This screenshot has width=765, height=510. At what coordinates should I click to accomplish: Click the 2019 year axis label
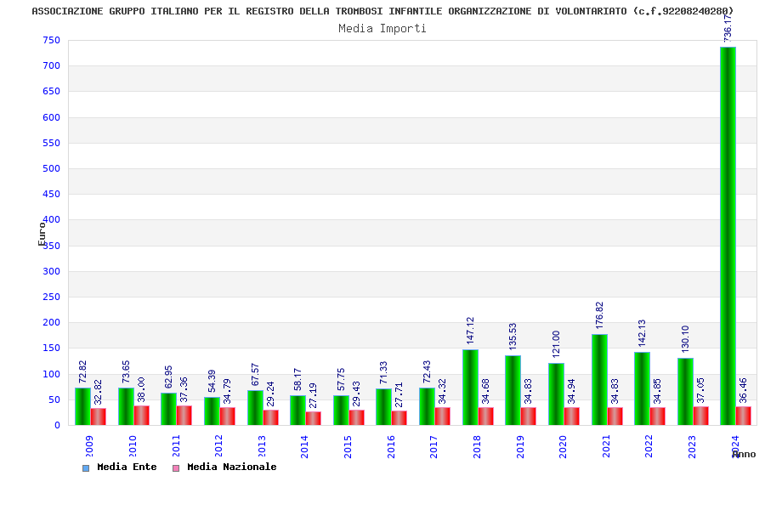[520, 446]
